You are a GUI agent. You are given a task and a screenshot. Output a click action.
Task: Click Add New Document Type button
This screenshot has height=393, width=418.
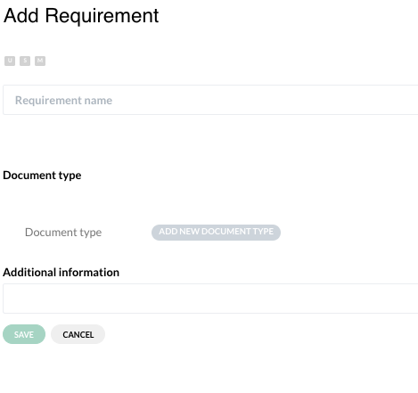[216, 233]
